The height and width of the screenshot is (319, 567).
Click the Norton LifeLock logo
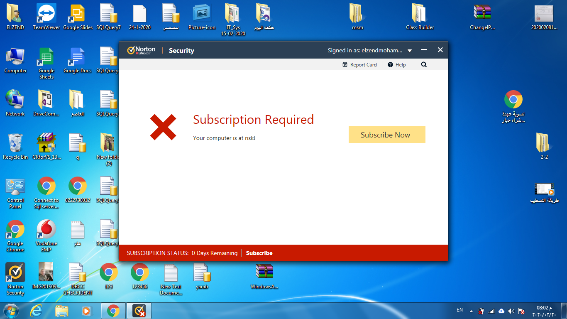141,50
